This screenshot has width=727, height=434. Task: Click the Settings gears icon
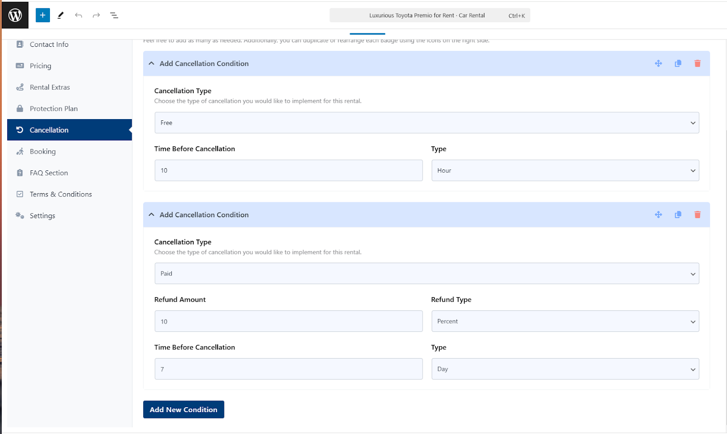[20, 215]
